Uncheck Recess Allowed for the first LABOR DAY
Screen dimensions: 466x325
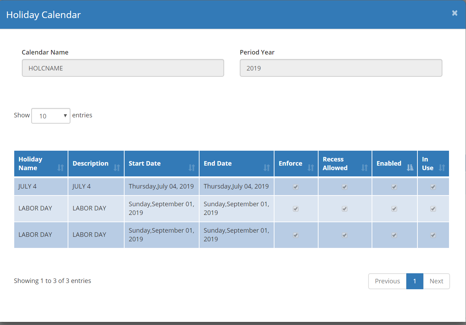tap(345, 209)
